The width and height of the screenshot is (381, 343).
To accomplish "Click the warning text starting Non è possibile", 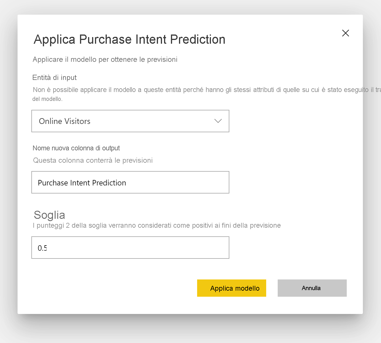I will click(x=207, y=90).
